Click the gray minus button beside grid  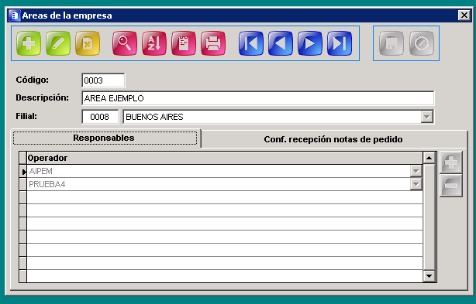pos(451,186)
